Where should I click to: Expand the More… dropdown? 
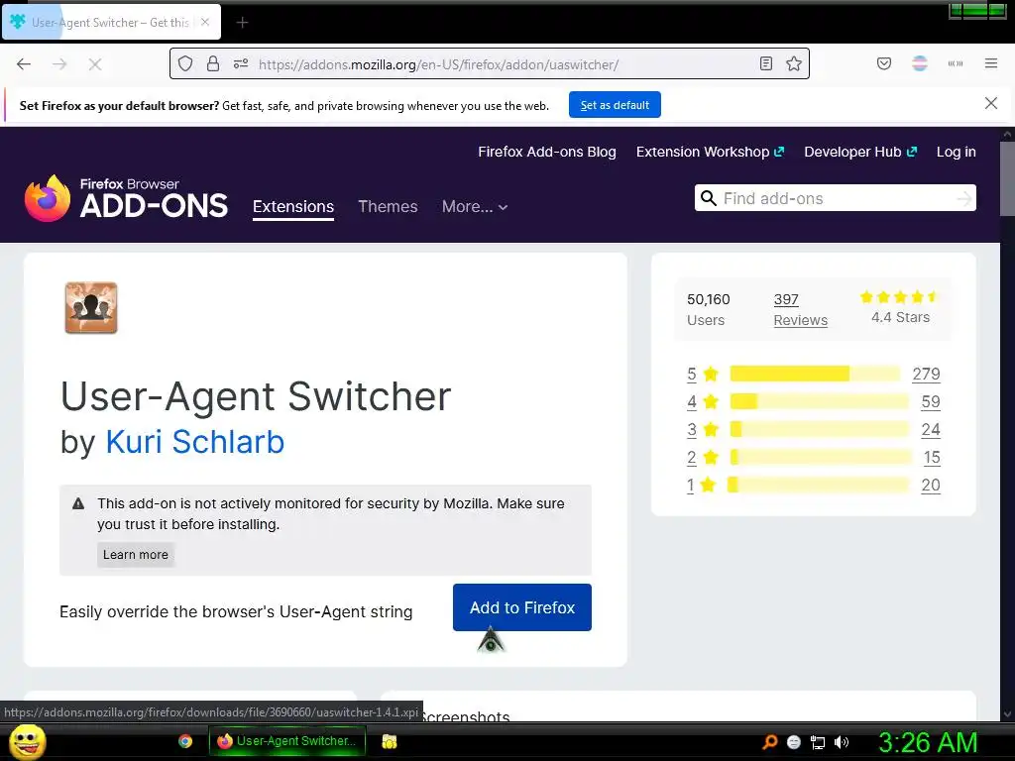pos(475,206)
